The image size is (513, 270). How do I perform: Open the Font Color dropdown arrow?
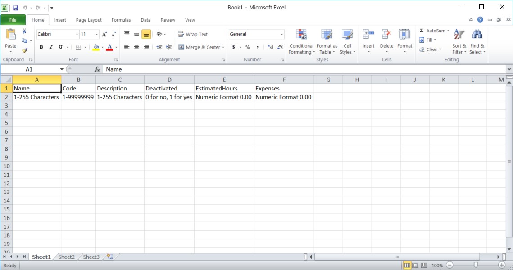point(116,47)
